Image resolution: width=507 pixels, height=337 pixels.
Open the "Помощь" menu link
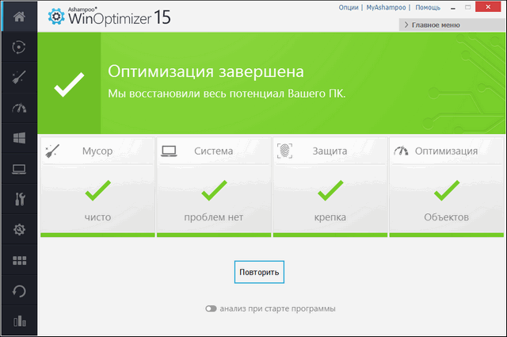pyautogui.click(x=428, y=7)
